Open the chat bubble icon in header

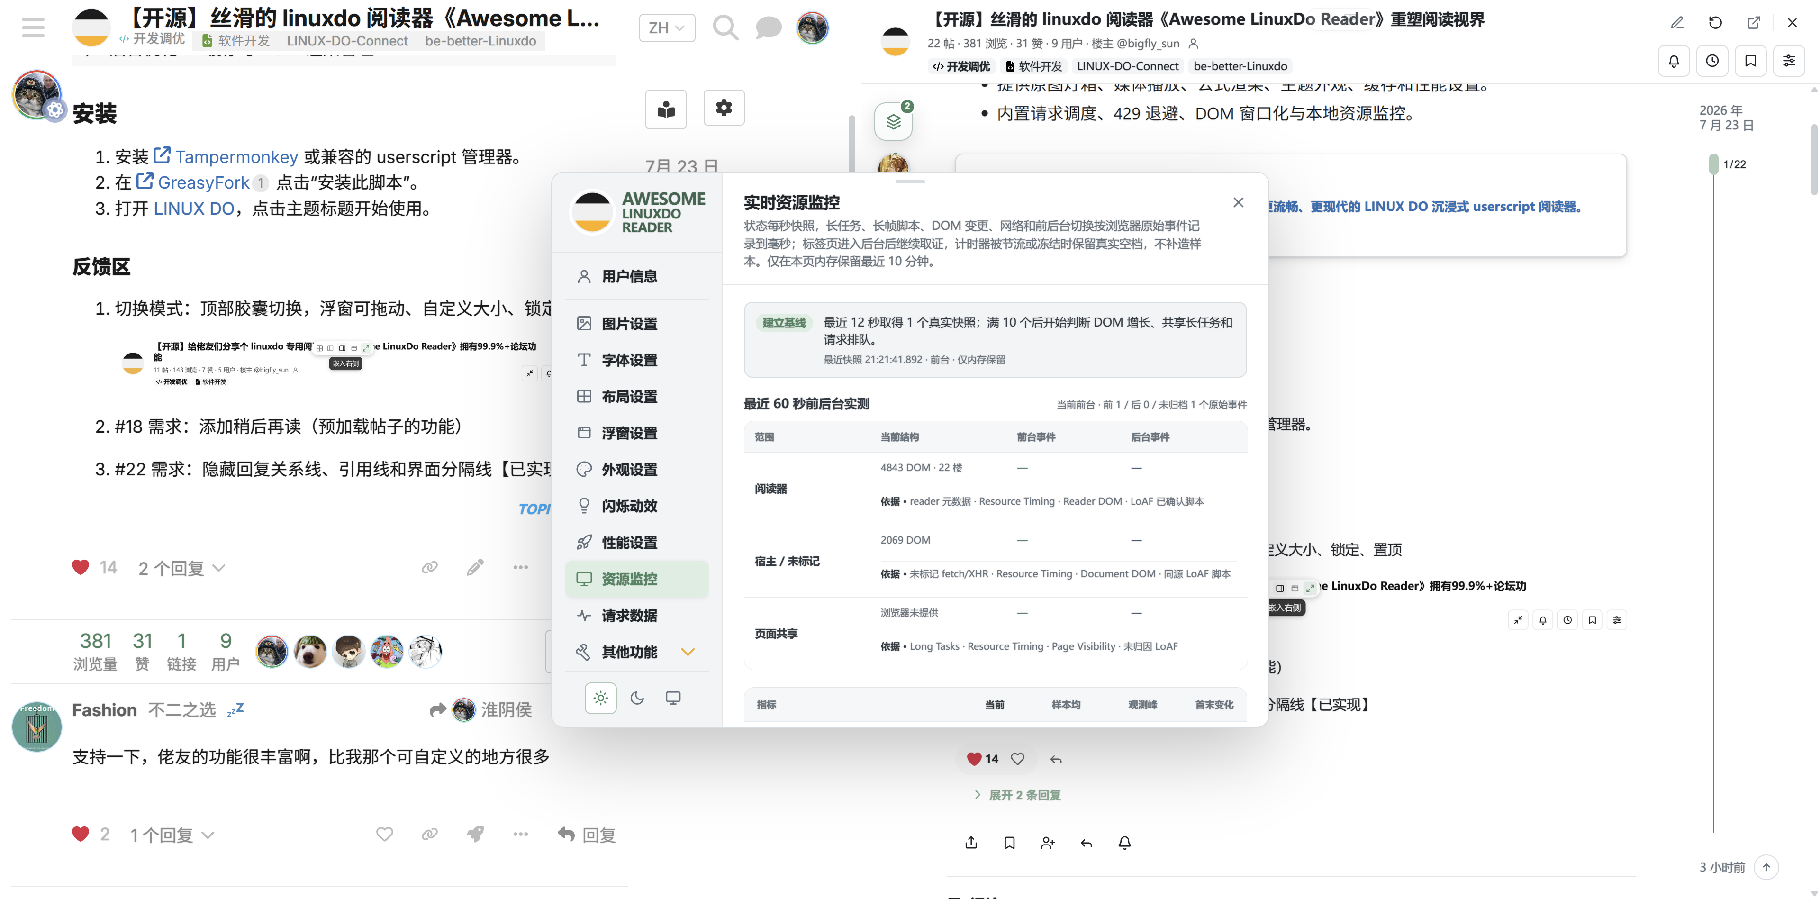pos(768,27)
